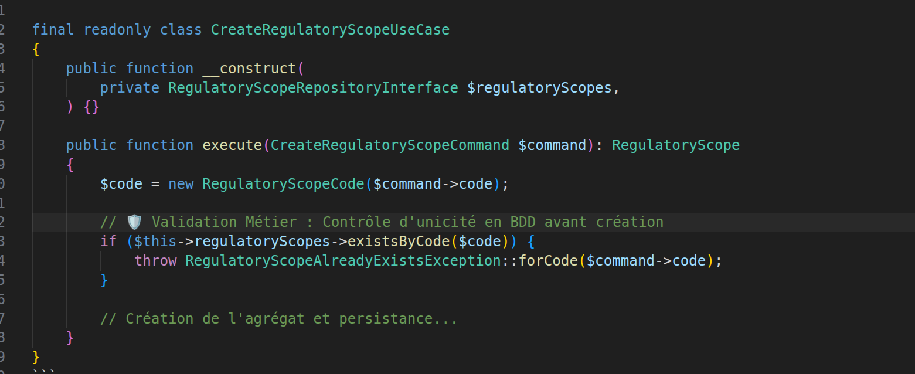Click the new keyword before RegulatoryScopeCode
This screenshot has height=374, width=915.
pyautogui.click(x=181, y=184)
